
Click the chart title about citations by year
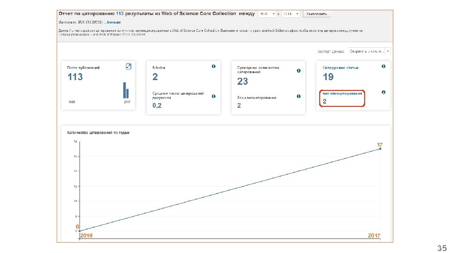[98, 133]
